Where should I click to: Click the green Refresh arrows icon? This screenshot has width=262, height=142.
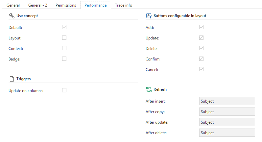point(149,89)
